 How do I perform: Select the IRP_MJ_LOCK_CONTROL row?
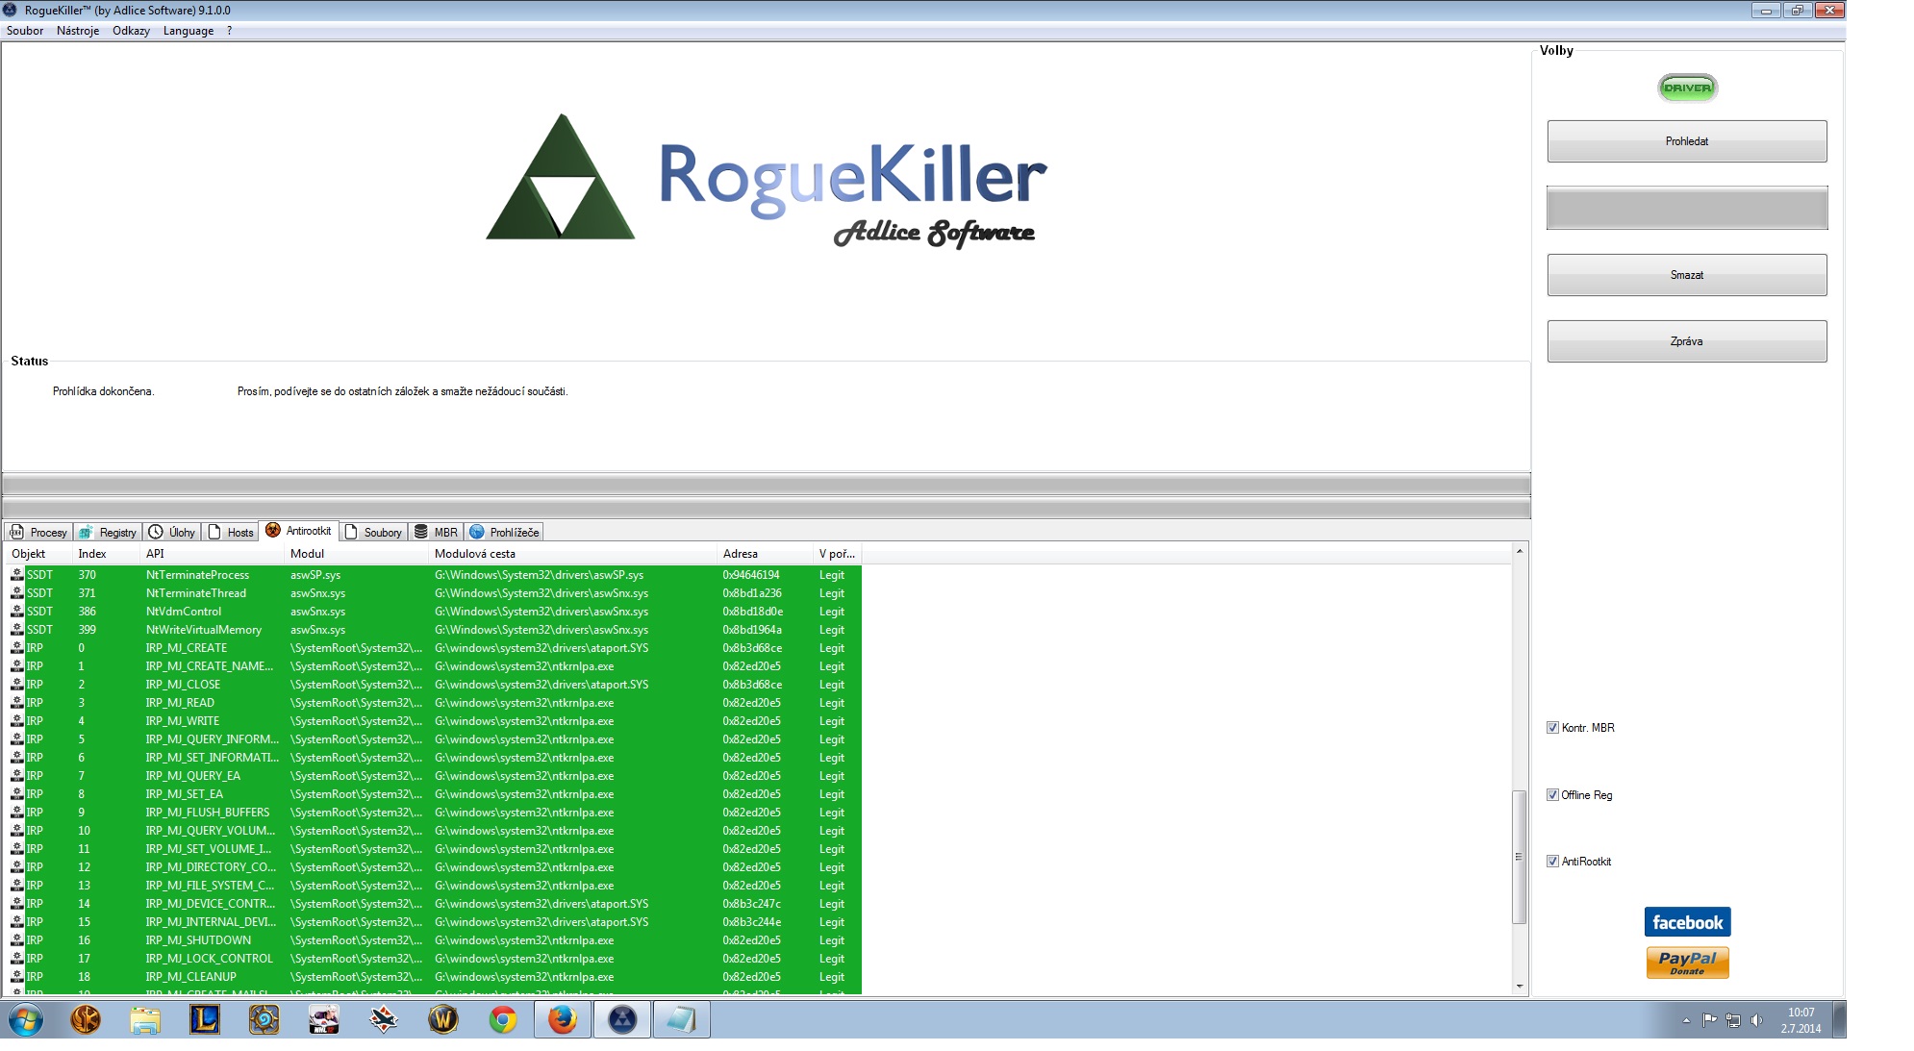coord(435,959)
